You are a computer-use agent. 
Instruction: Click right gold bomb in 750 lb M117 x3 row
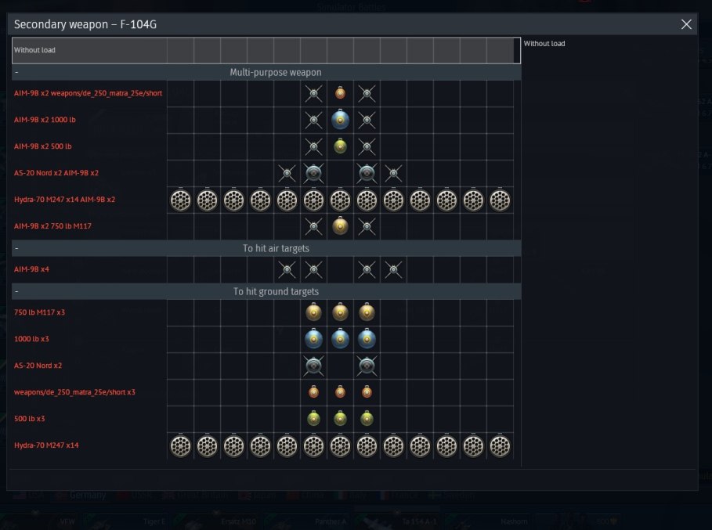367,312
